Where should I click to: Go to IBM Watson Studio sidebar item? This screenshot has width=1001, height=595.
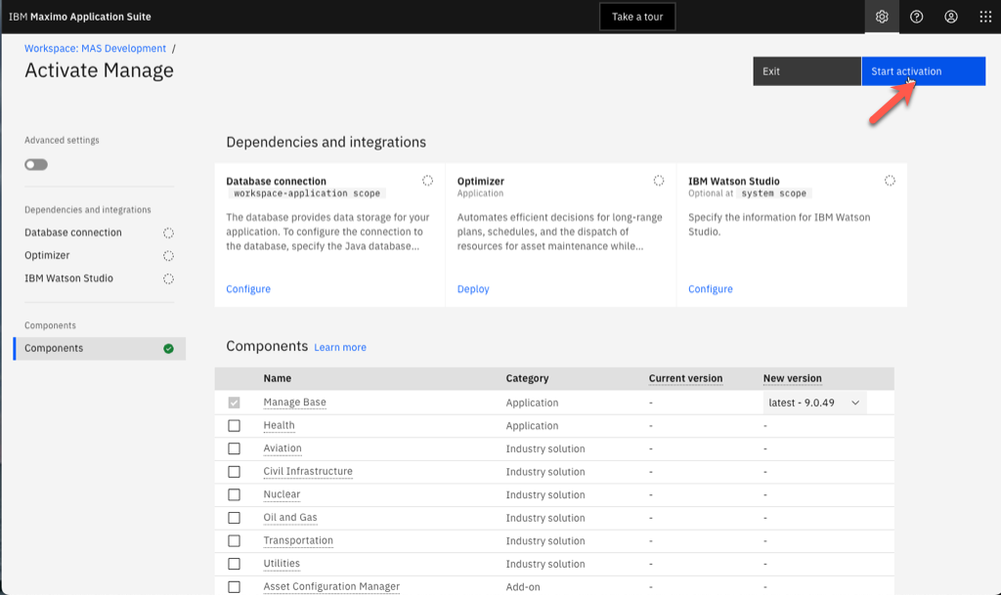pyautogui.click(x=68, y=278)
